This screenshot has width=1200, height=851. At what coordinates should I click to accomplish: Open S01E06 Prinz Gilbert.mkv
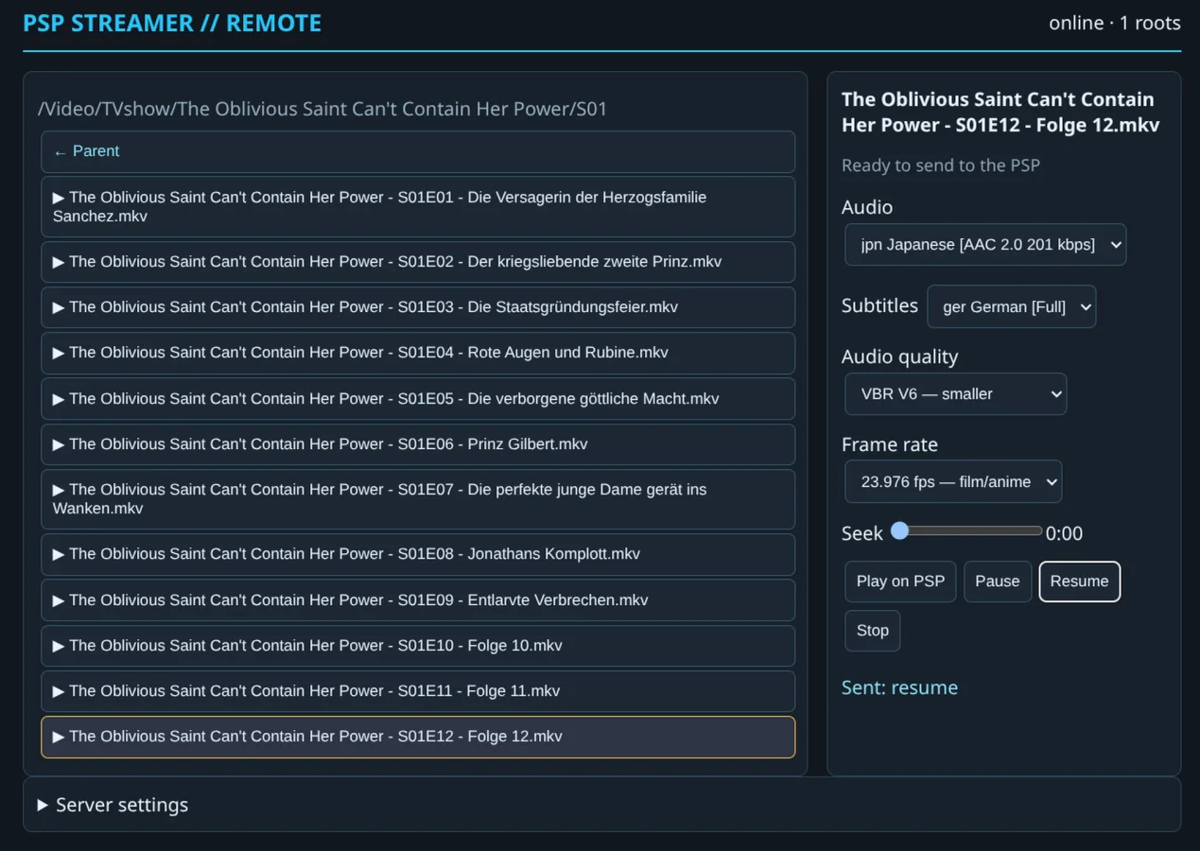pos(418,444)
